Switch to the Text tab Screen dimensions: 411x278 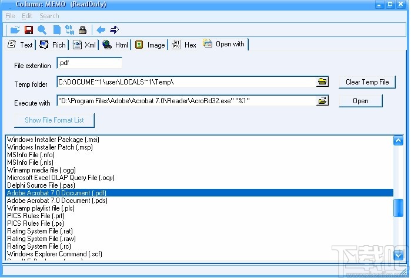[x=21, y=45]
